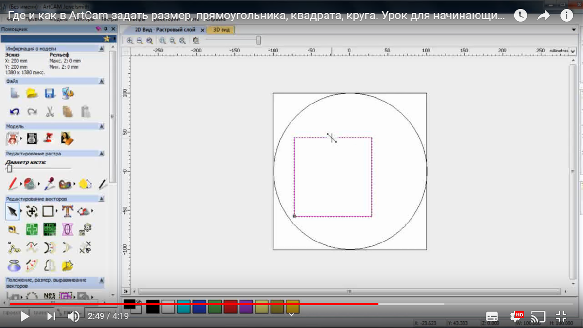Open video quality settings gear
The image size is (583, 328).
pos(515,317)
